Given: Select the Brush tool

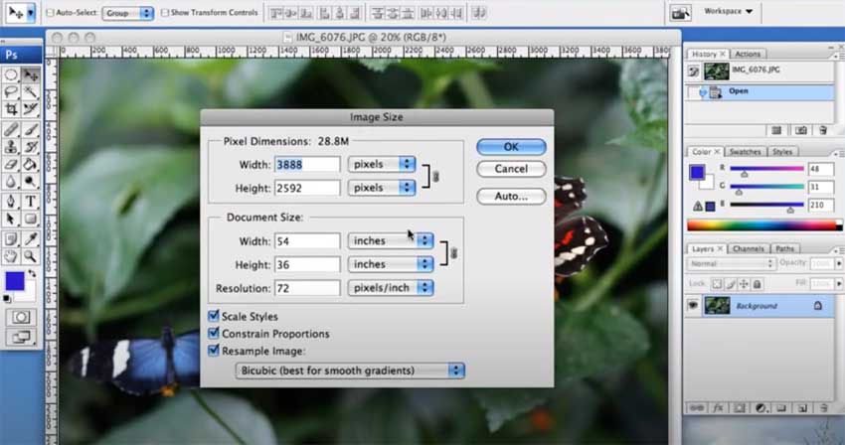Looking at the screenshot, I should 31,129.
